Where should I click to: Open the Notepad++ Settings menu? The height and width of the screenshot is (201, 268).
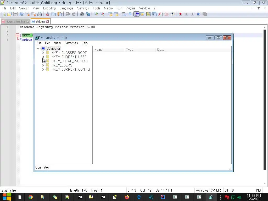[x=83, y=8]
